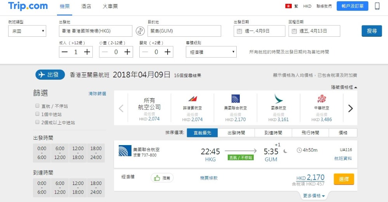Select the Cathay Pacific 國泰航空 airline logo

[278, 99]
